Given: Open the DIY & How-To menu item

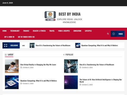Looking at the screenshot, I should point(9,37).
